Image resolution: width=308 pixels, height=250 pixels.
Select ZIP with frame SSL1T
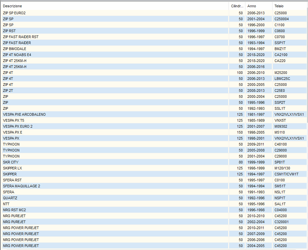click(x=154, y=108)
